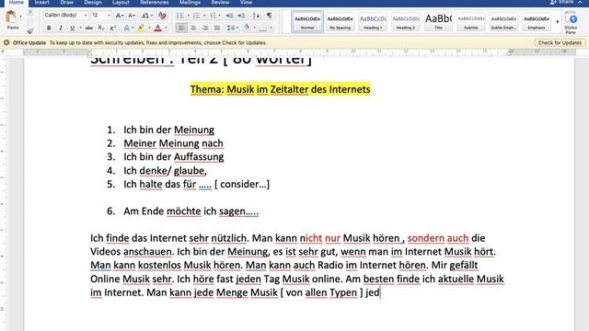Screen dimensions: 589x331
Task: Click the Cut scissors icon
Action: pos(30,13)
